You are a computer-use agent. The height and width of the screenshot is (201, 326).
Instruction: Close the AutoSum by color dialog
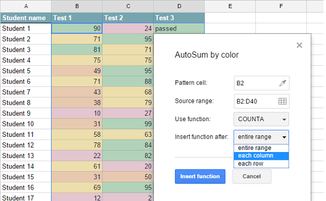coord(299,45)
